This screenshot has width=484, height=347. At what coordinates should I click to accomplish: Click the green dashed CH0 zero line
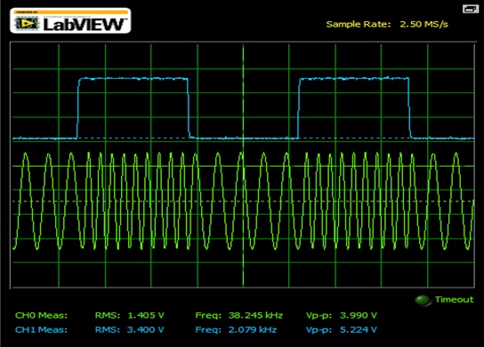243,201
